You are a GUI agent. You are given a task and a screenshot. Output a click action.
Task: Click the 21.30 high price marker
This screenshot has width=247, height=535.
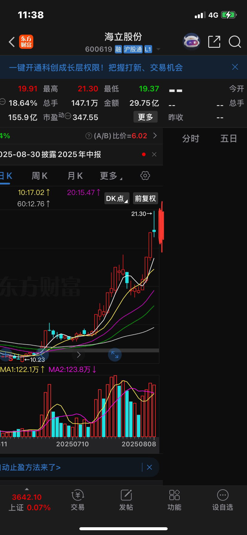click(x=142, y=214)
